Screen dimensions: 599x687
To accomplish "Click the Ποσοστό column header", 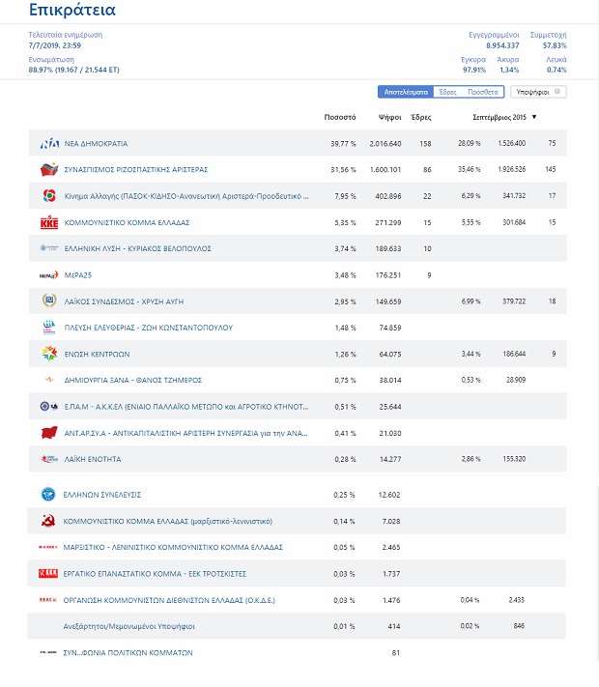I will 342,117.
